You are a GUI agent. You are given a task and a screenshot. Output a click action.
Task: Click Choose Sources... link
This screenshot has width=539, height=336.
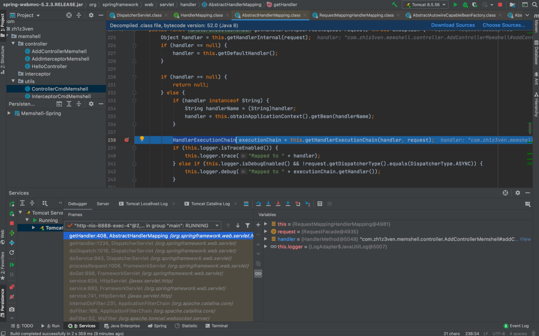point(504,25)
